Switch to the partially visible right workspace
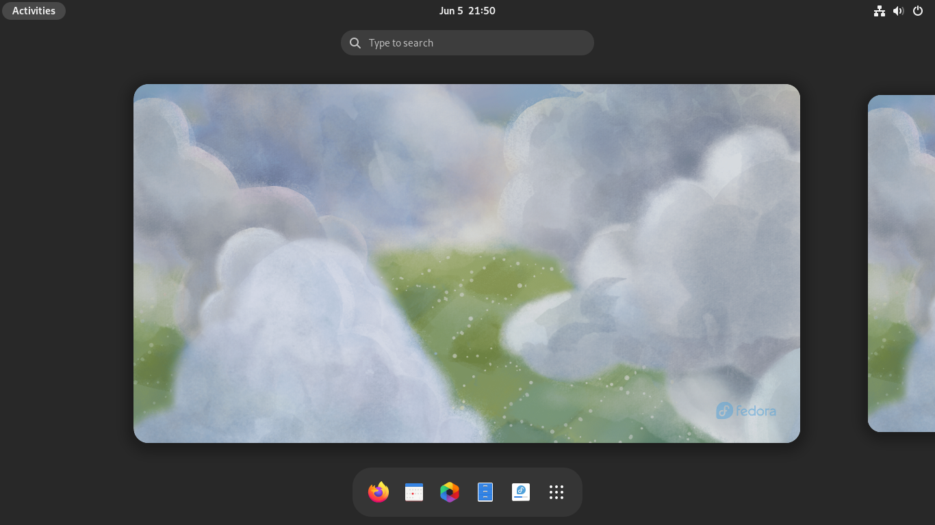The image size is (935, 525). tap(901, 263)
